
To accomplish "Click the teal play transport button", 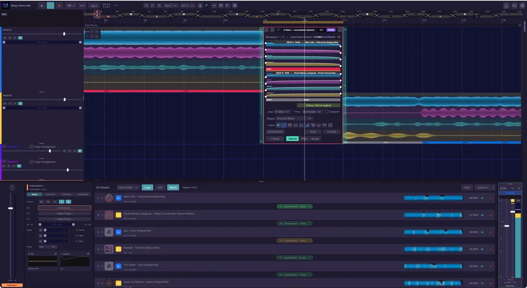I will (x=51, y=5).
